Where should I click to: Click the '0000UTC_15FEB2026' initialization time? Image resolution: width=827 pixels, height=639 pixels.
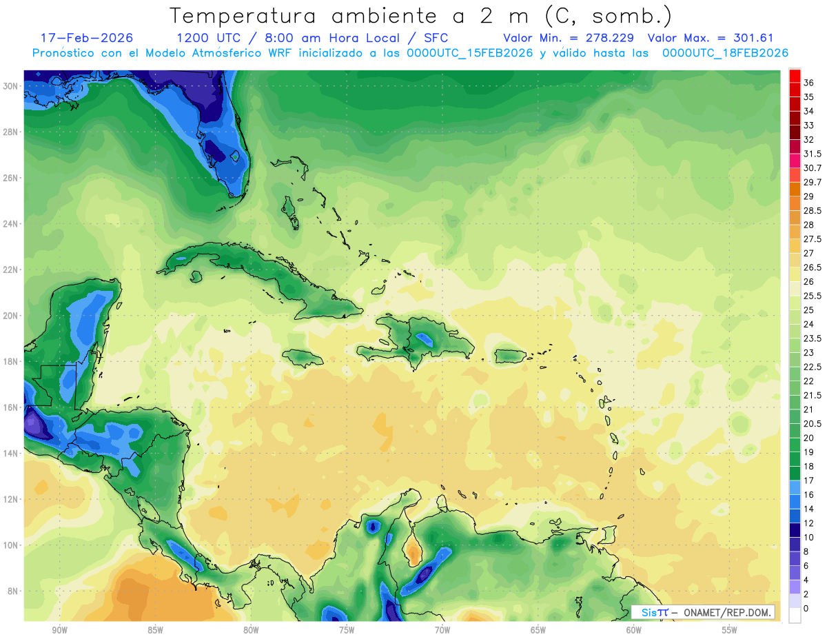tap(470, 53)
